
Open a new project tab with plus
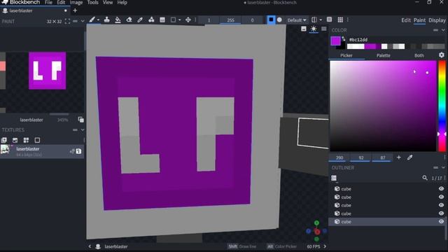pos(75,10)
